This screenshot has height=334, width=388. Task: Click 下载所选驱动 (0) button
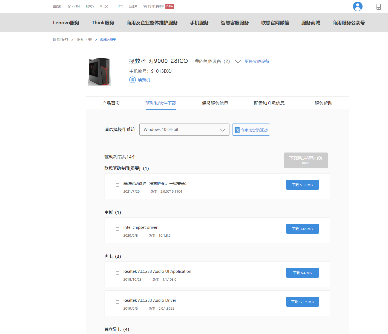pos(306,160)
